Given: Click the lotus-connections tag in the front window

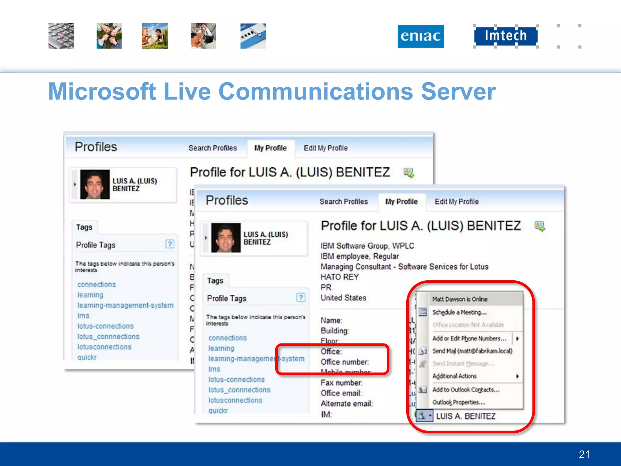Looking at the screenshot, I should tap(236, 380).
